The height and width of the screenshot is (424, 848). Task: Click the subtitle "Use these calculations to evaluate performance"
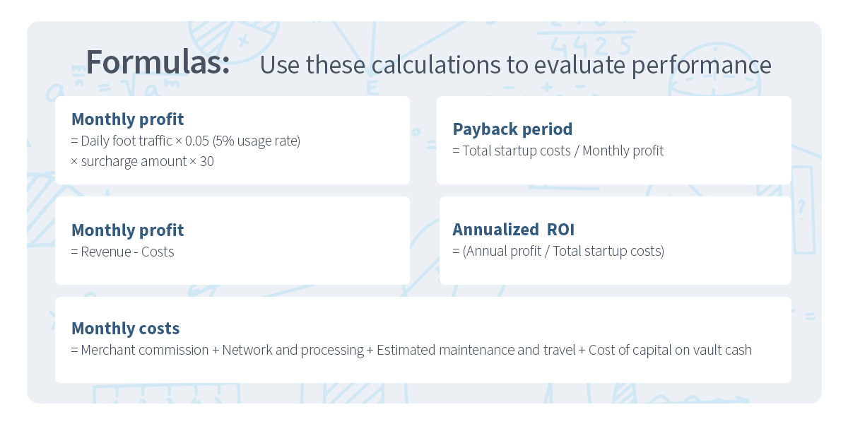tap(515, 65)
